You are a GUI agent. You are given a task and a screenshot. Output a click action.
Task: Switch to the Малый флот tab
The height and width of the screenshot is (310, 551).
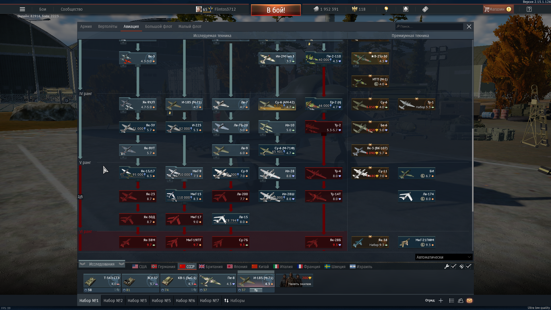point(190,26)
